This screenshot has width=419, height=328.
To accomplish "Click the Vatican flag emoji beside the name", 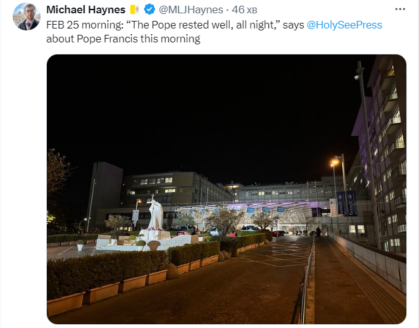I will pyautogui.click(x=135, y=10).
